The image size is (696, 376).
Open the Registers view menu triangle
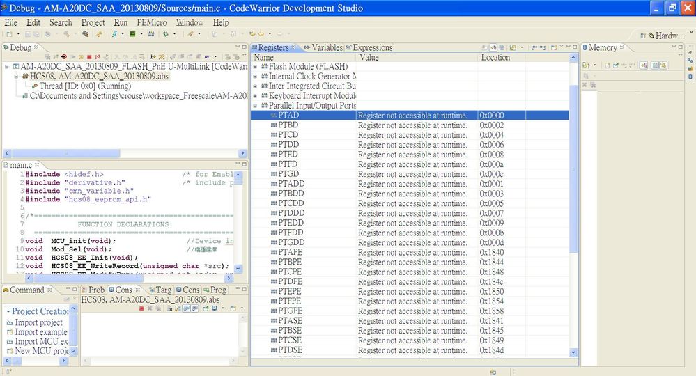pyautogui.click(x=562, y=46)
